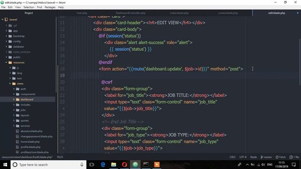Viewport: 301px width, 169px height.
Task: Click the js folder icon
Action: tap(14, 68)
